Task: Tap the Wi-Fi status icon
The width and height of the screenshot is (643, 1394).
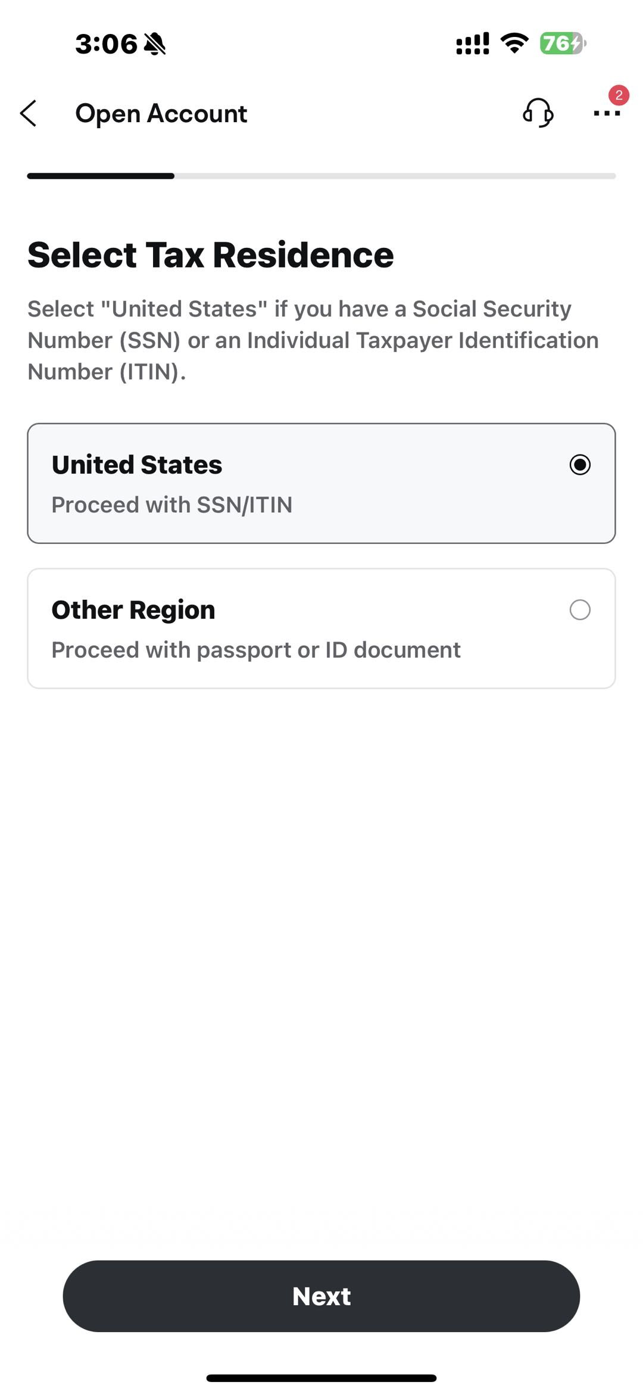Action: tap(514, 43)
